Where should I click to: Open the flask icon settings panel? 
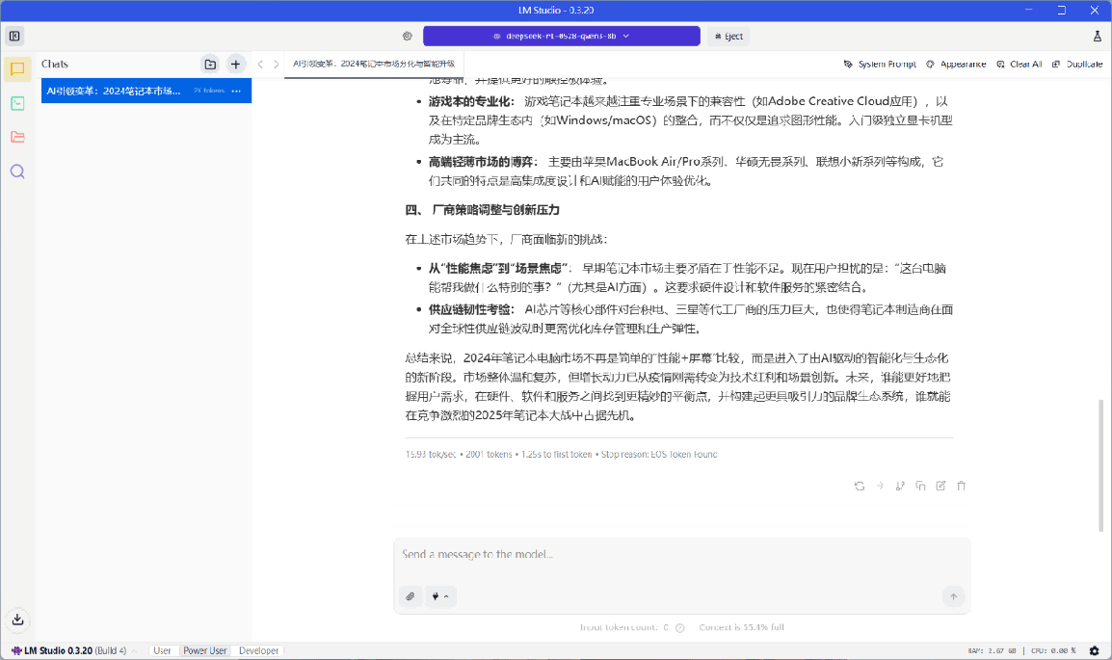1097,36
